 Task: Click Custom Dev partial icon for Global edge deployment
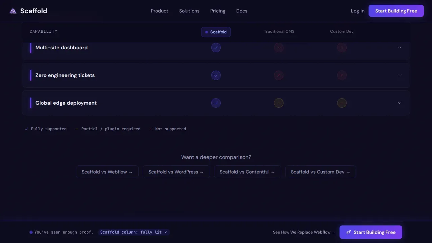(x=342, y=103)
